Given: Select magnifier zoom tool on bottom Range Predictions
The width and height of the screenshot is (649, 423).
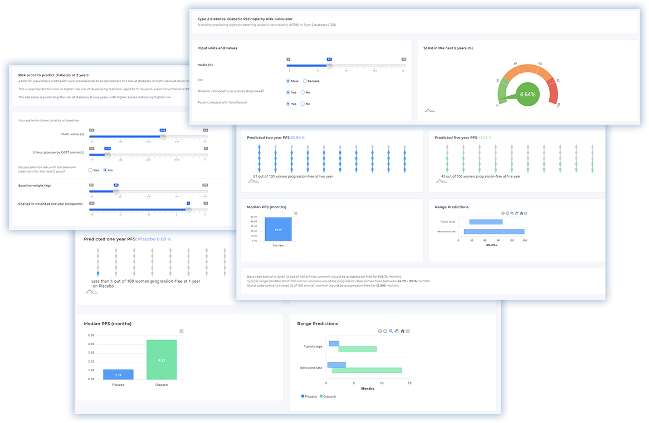Looking at the screenshot, I should tap(391, 331).
